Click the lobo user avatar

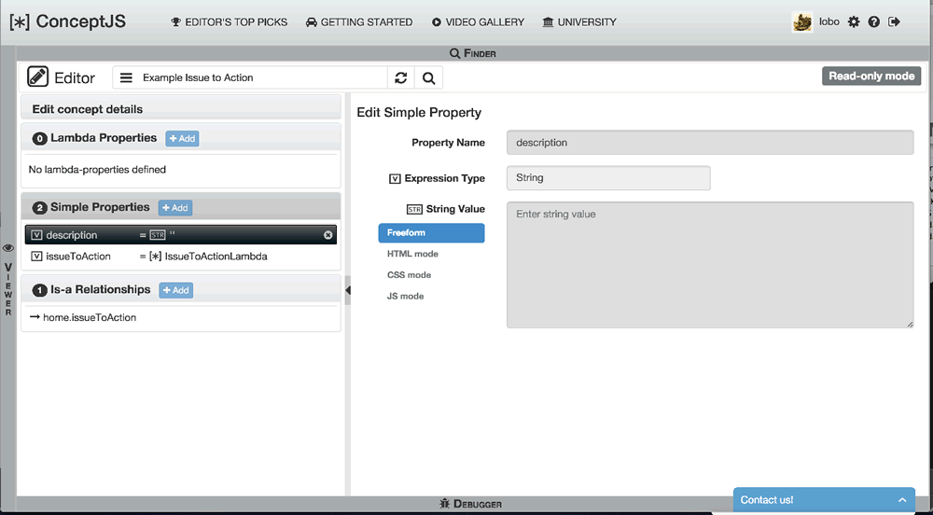[802, 22]
